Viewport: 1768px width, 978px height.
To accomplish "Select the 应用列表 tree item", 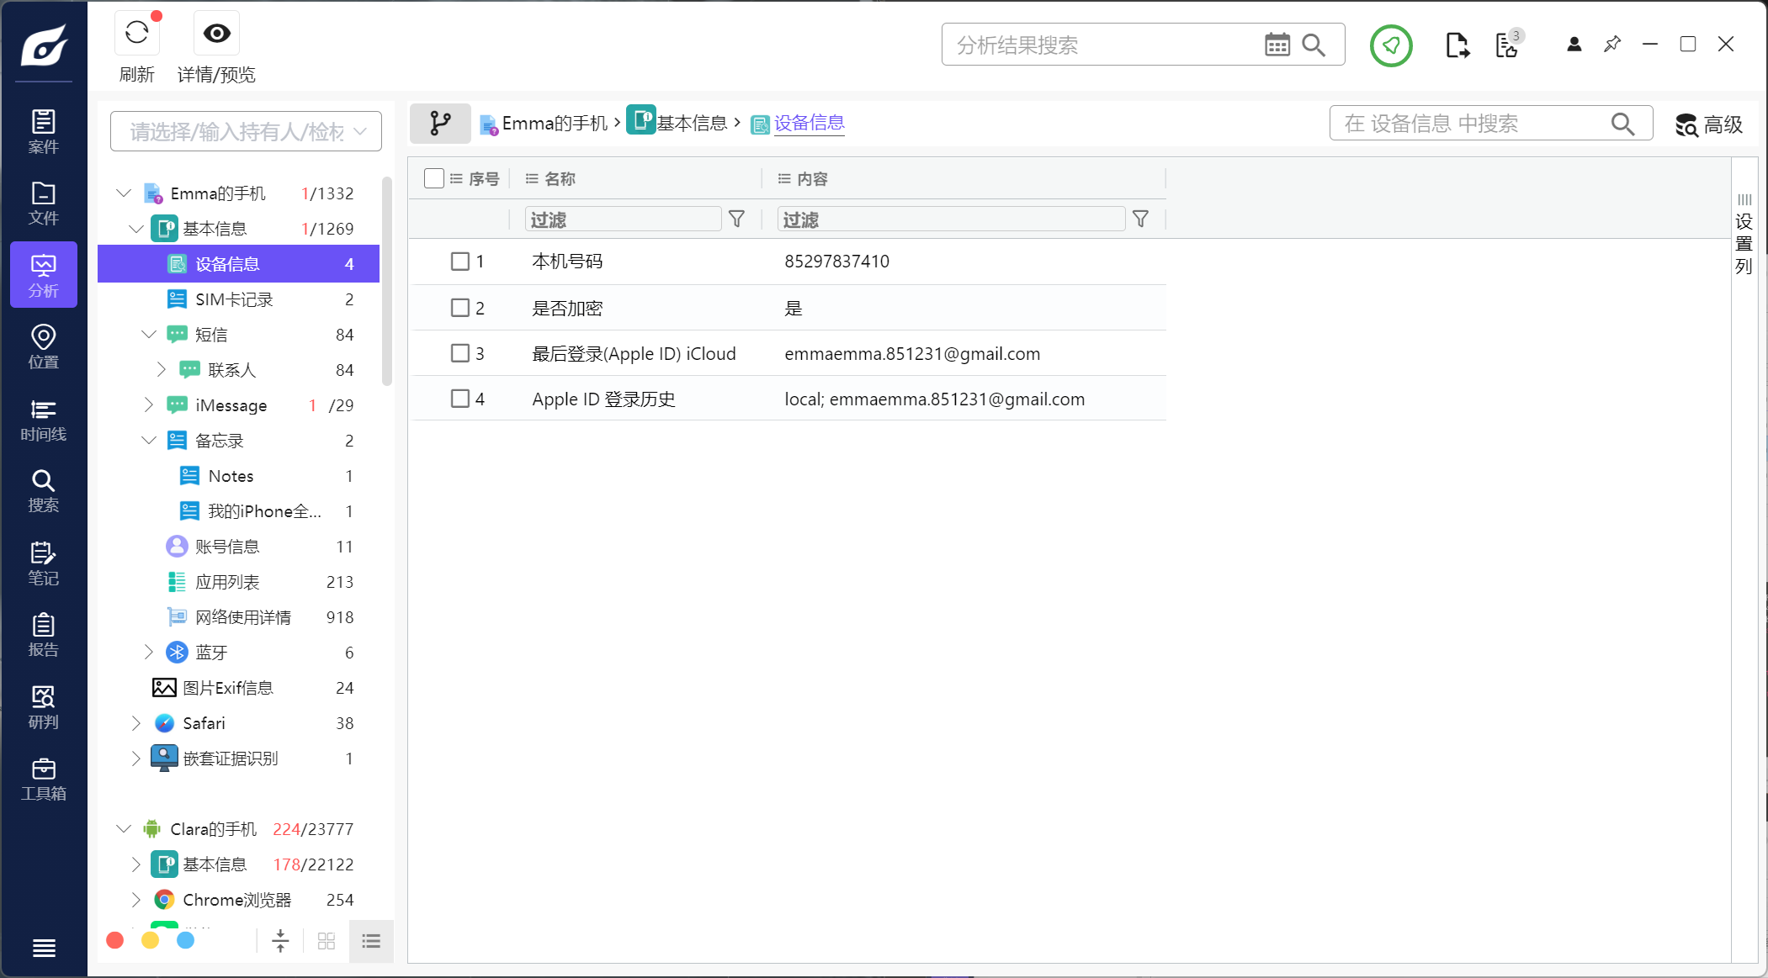I will pyautogui.click(x=227, y=582).
